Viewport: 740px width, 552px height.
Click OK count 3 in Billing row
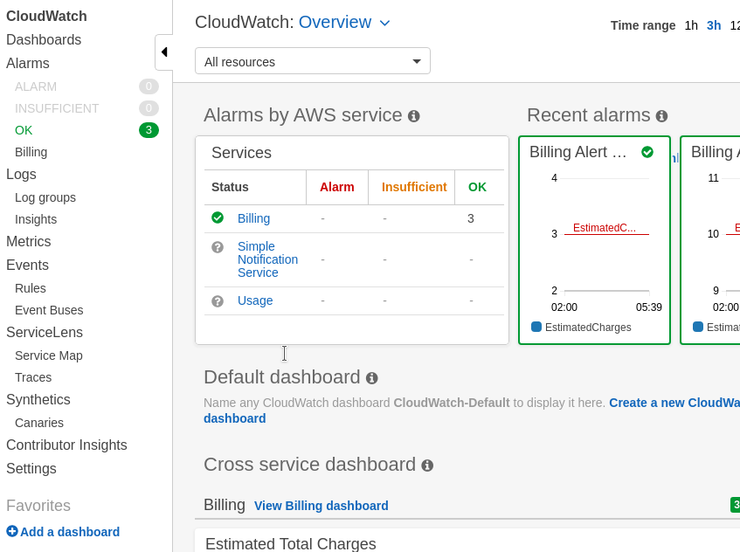coord(471,218)
